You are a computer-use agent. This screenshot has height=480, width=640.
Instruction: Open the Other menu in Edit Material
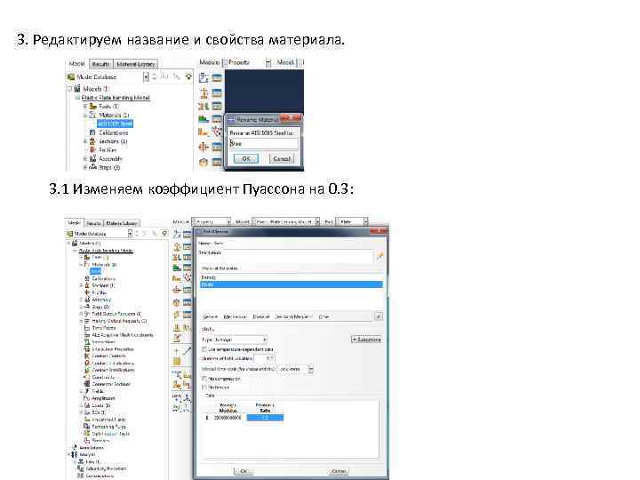(x=324, y=316)
